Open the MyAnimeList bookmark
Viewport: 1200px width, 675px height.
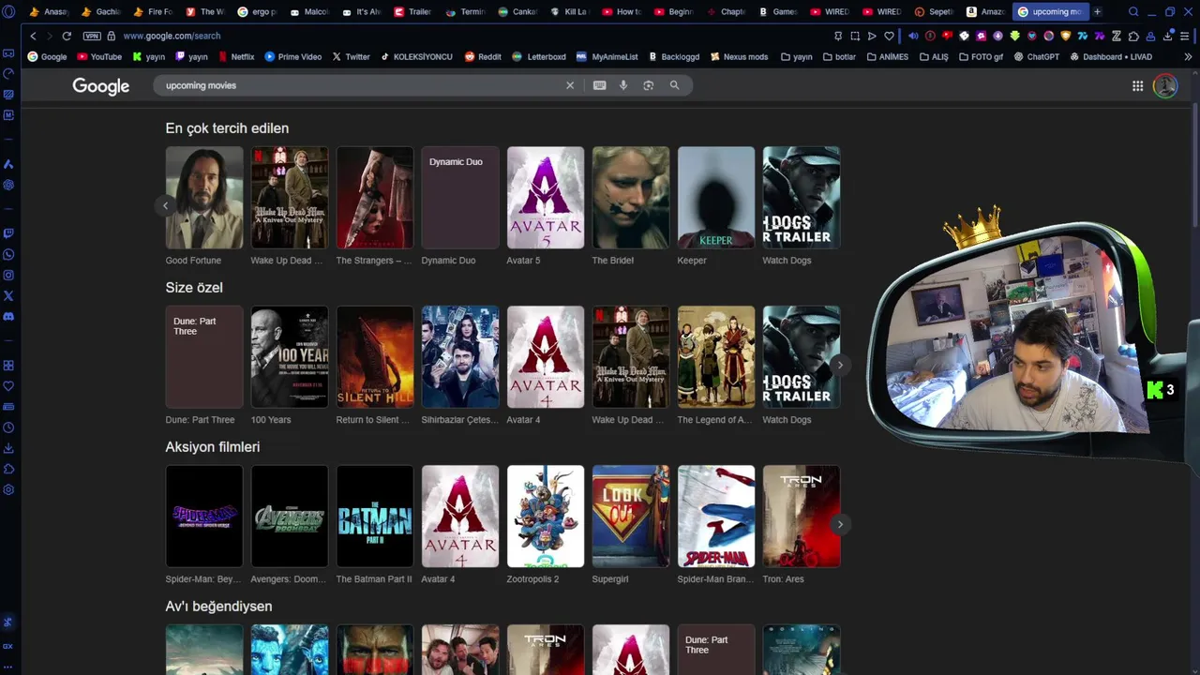coord(607,56)
